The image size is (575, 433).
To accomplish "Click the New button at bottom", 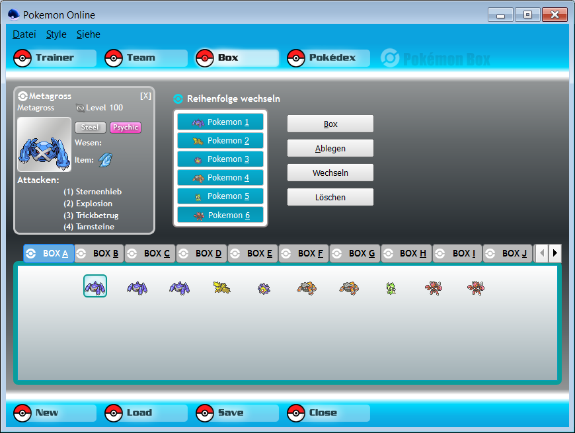I will pyautogui.click(x=55, y=413).
